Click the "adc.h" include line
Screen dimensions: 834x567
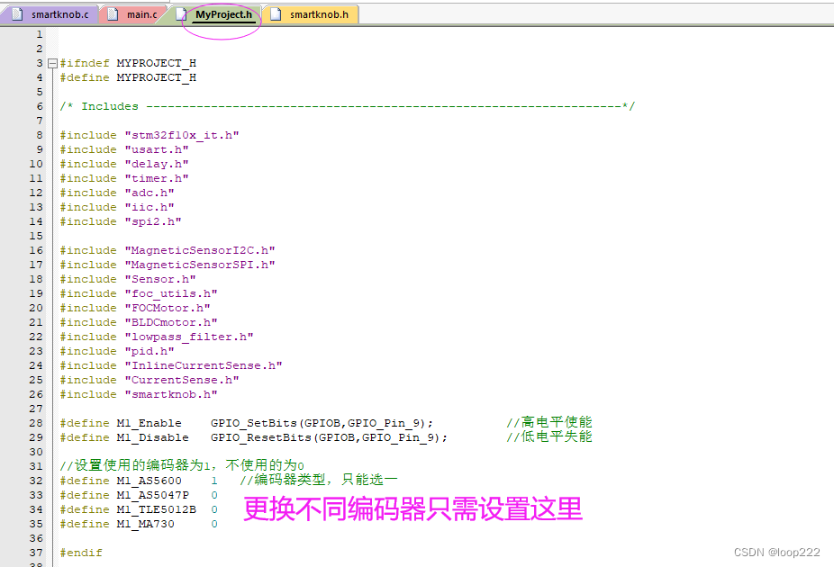coord(117,193)
